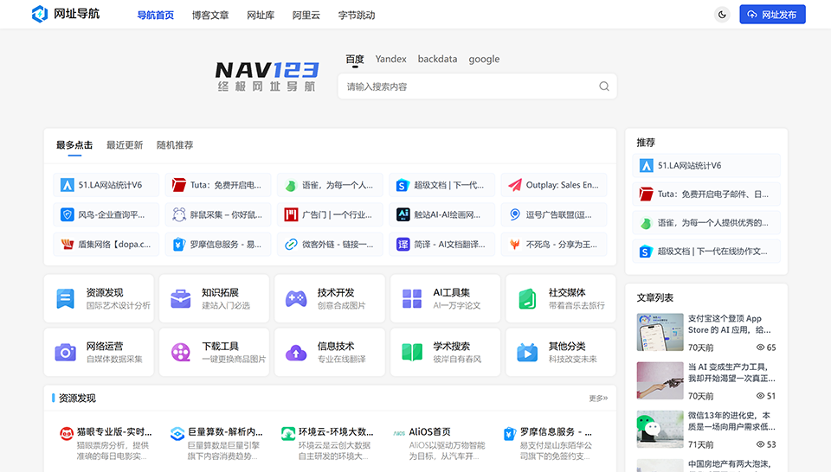Screen dimensions: 831x472
Task: Open 博客文章 in the top menu
Action: (x=210, y=16)
